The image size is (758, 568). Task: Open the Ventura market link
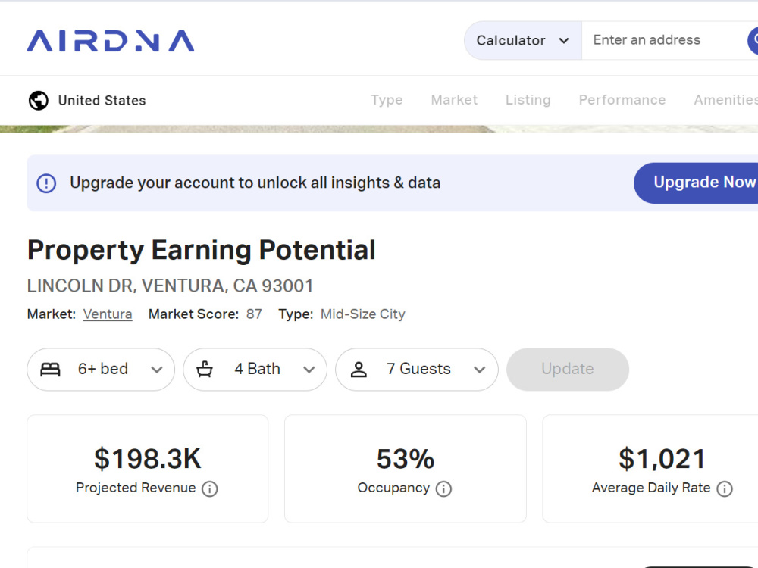108,314
